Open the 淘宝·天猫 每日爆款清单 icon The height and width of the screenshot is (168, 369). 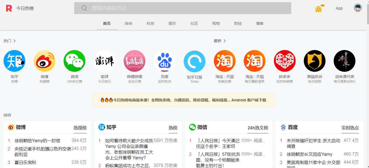pyautogui.click(x=255, y=61)
